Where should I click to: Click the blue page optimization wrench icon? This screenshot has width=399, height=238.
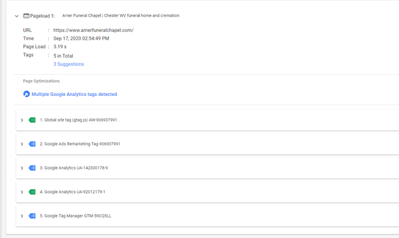click(26, 94)
